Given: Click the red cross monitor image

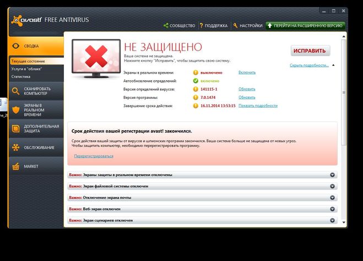Looking at the screenshot, I should coord(96,58).
